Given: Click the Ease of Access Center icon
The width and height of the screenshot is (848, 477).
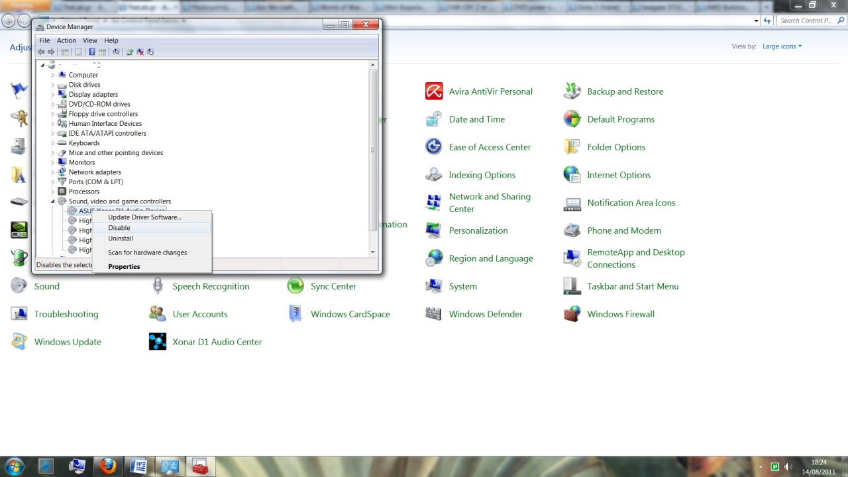Looking at the screenshot, I should point(434,147).
